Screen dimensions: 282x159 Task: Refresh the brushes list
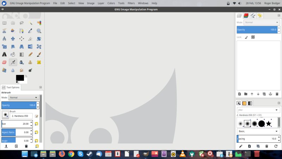[276, 146]
